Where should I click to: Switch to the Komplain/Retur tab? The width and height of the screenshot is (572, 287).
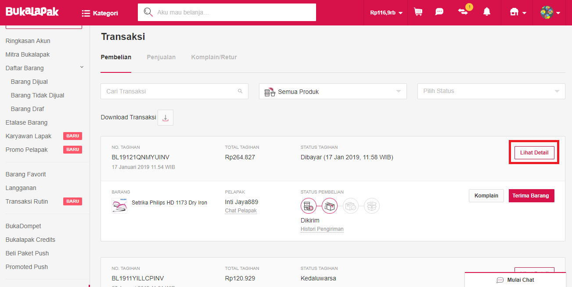click(x=214, y=57)
